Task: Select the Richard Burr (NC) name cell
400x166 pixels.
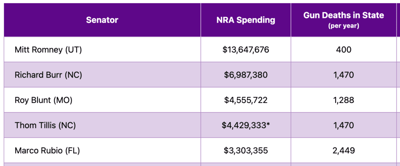Action: point(48,75)
